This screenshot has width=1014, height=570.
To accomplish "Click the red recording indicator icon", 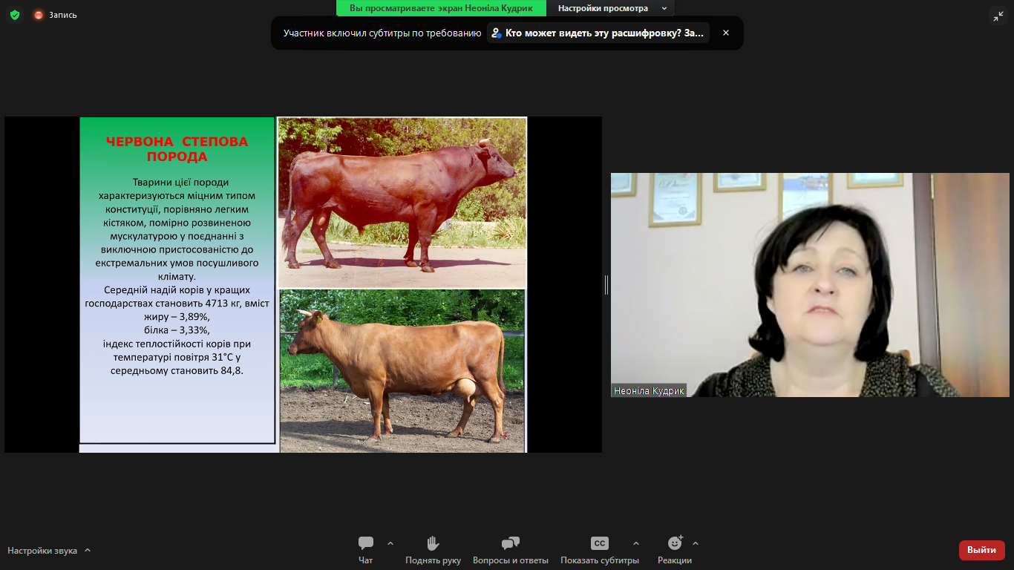I will point(39,15).
